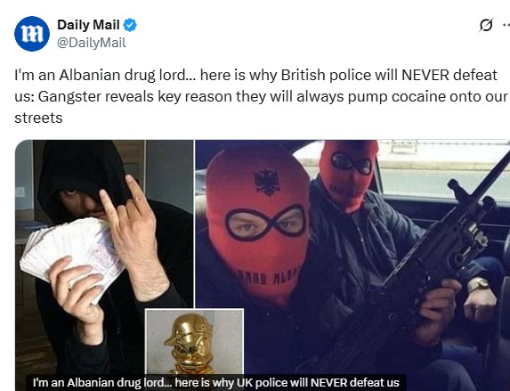Click the Grok slash-circle icon
This screenshot has height=391, width=510.
pos(486,26)
